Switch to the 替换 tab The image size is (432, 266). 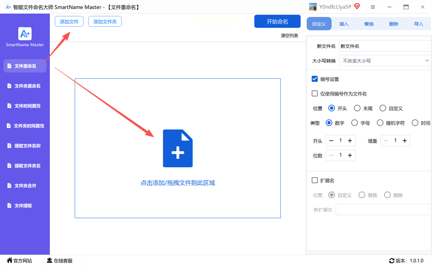coord(369,24)
